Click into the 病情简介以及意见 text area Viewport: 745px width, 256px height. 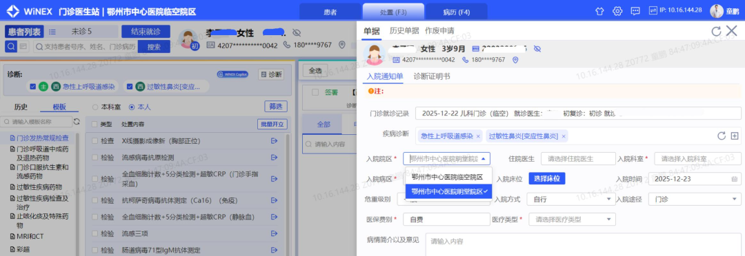coord(583,244)
